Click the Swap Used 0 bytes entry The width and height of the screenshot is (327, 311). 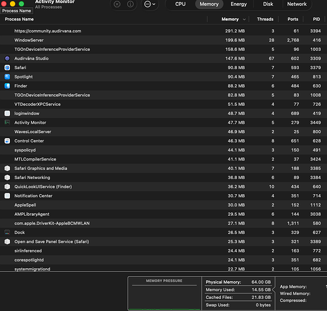(x=238, y=305)
